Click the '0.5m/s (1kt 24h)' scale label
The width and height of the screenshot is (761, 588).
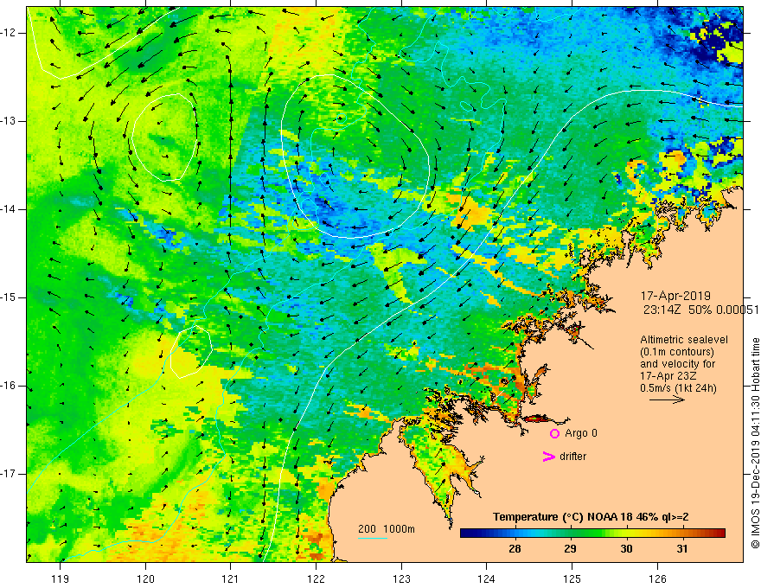click(x=678, y=388)
